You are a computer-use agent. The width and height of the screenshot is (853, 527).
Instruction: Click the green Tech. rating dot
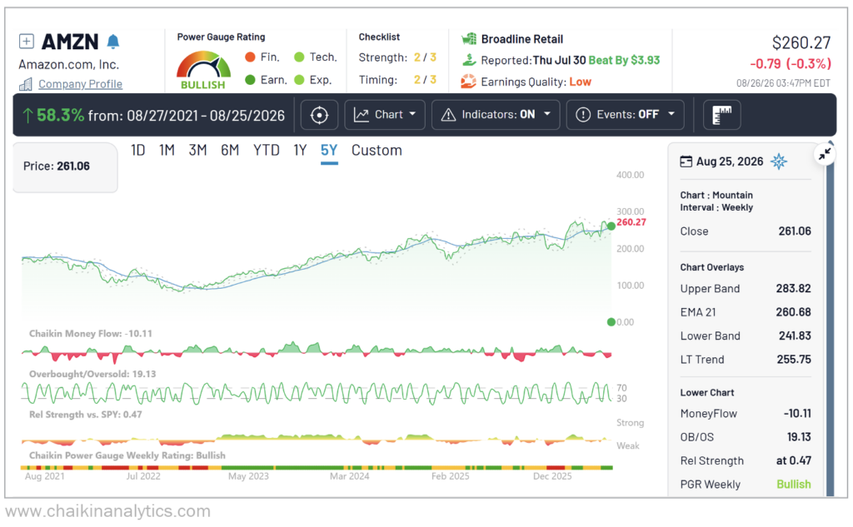point(299,57)
